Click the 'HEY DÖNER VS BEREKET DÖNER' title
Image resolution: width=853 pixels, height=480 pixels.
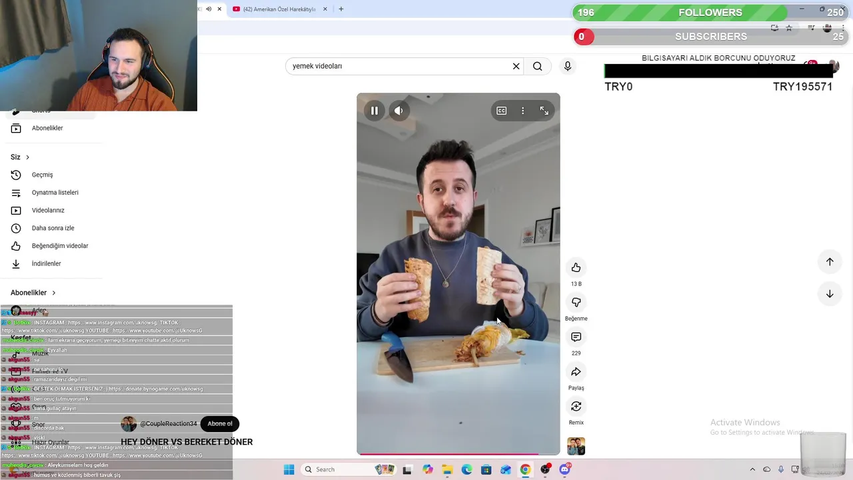[x=187, y=442]
